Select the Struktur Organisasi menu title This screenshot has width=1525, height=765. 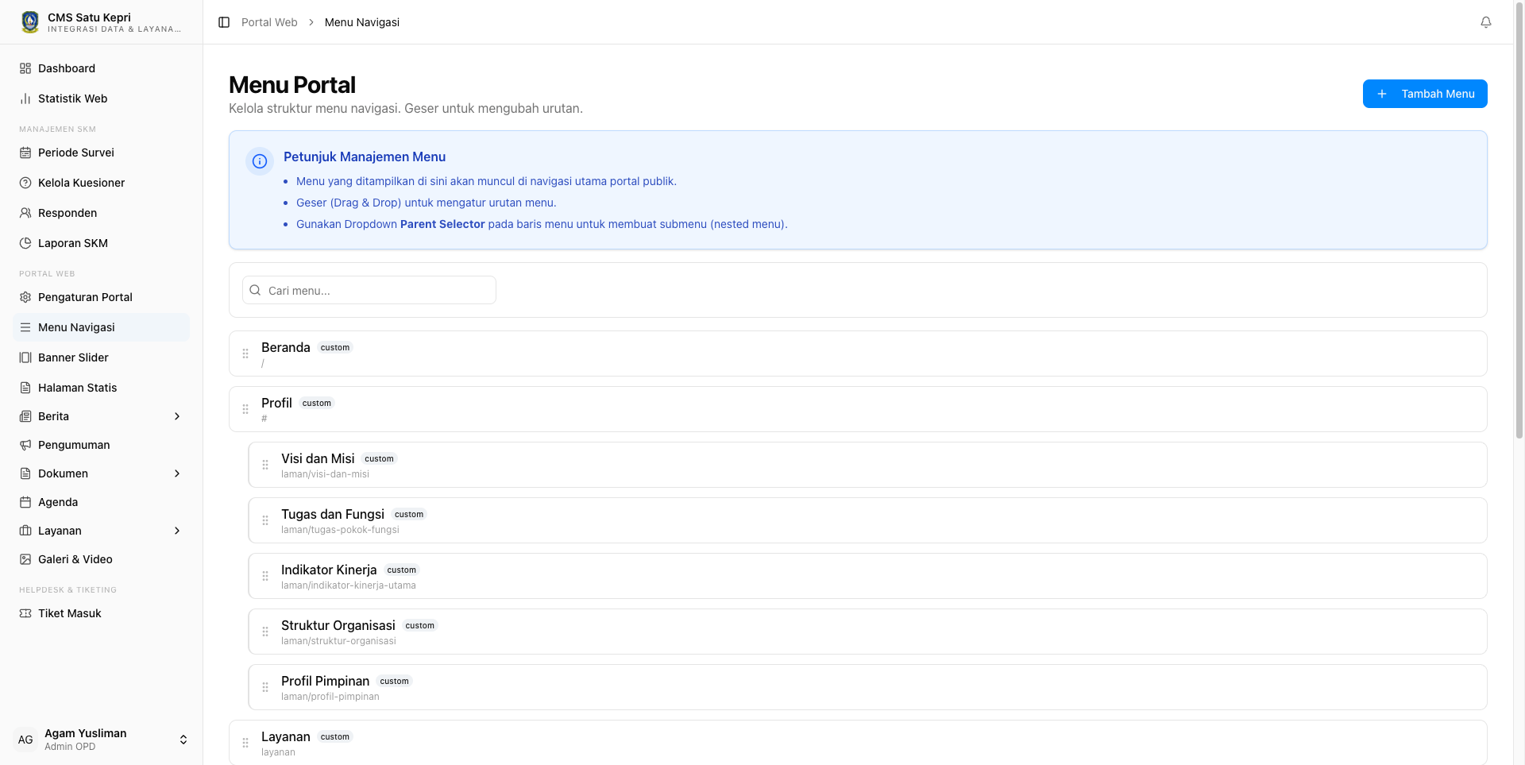point(338,625)
